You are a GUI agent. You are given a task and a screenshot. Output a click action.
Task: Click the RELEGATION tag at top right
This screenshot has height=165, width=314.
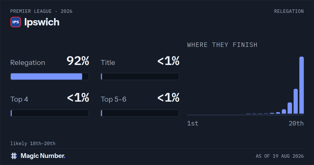[289, 11]
